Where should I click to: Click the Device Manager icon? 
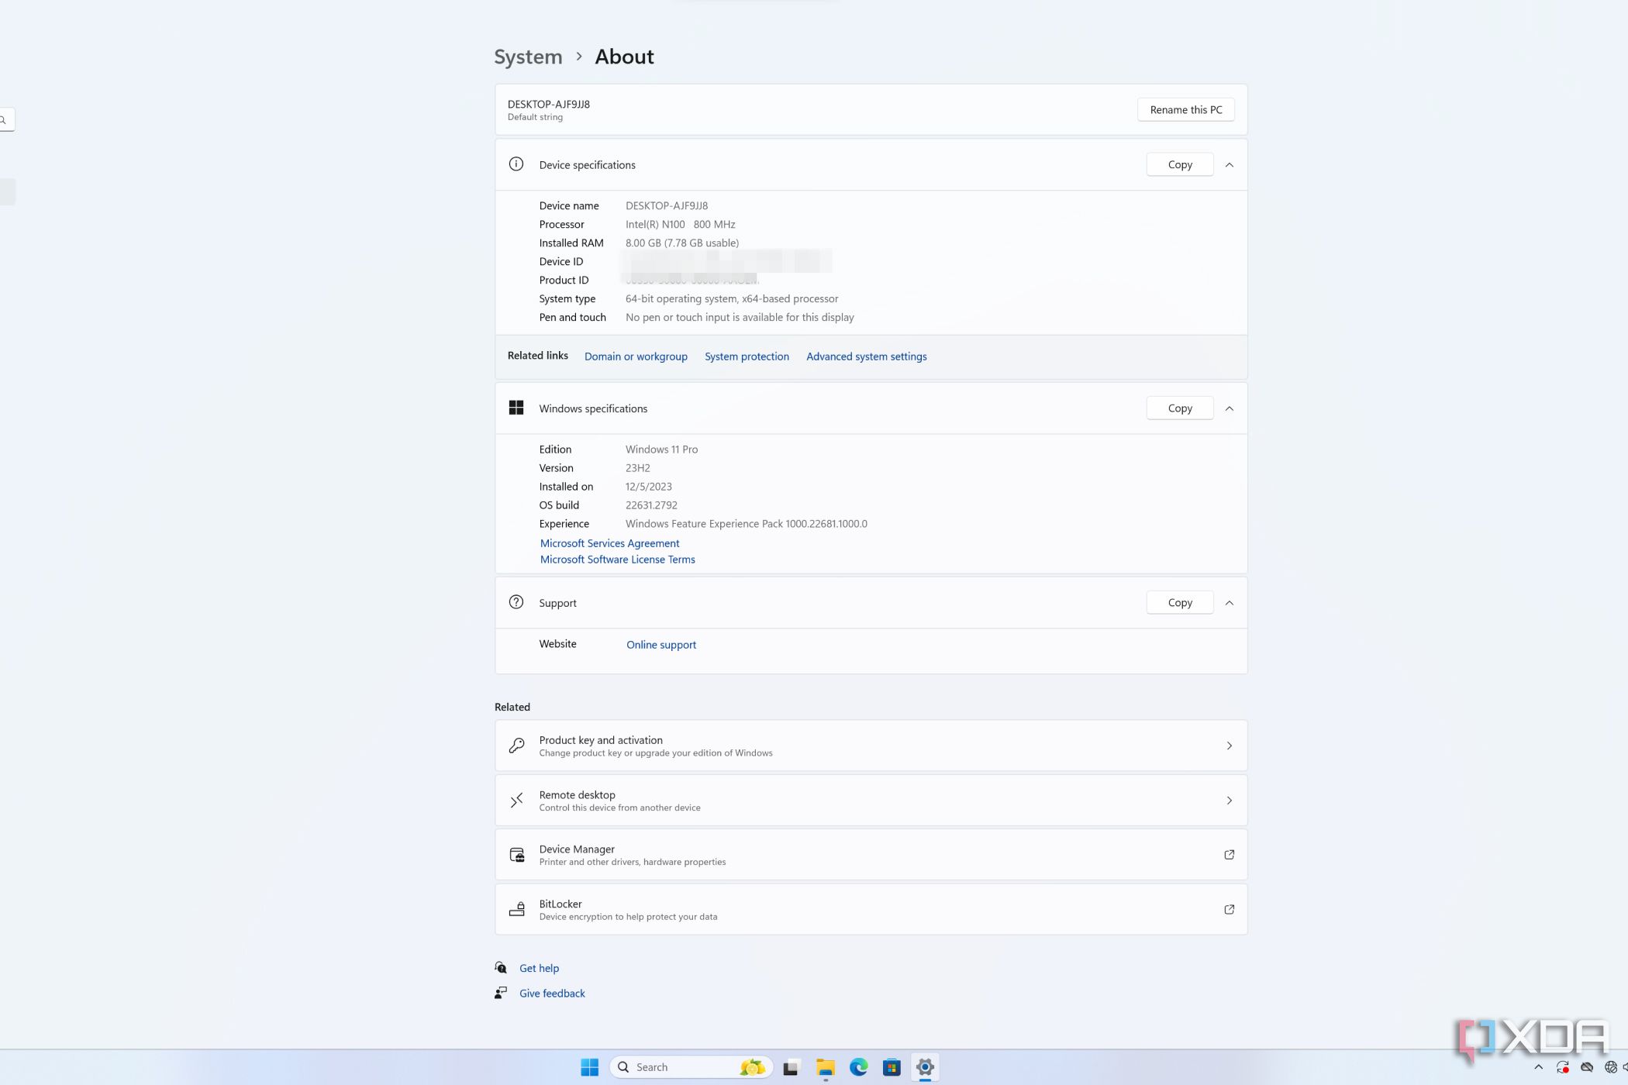516,855
